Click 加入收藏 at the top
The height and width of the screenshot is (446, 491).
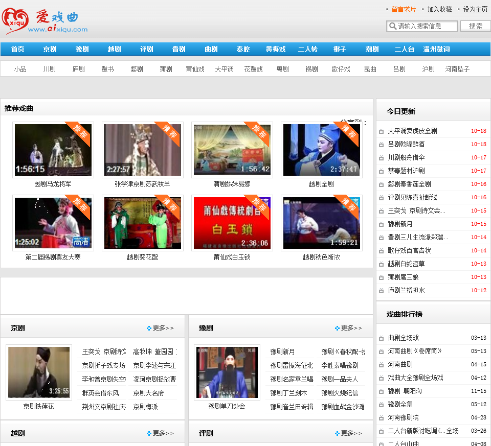[x=440, y=9]
